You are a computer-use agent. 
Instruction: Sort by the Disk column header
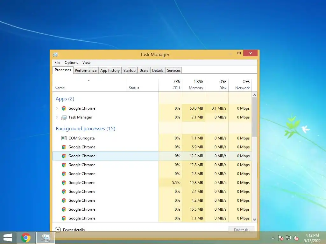(x=217, y=85)
